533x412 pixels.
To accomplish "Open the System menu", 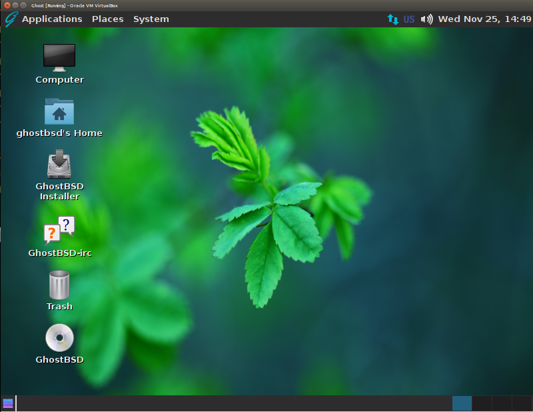I will [151, 19].
